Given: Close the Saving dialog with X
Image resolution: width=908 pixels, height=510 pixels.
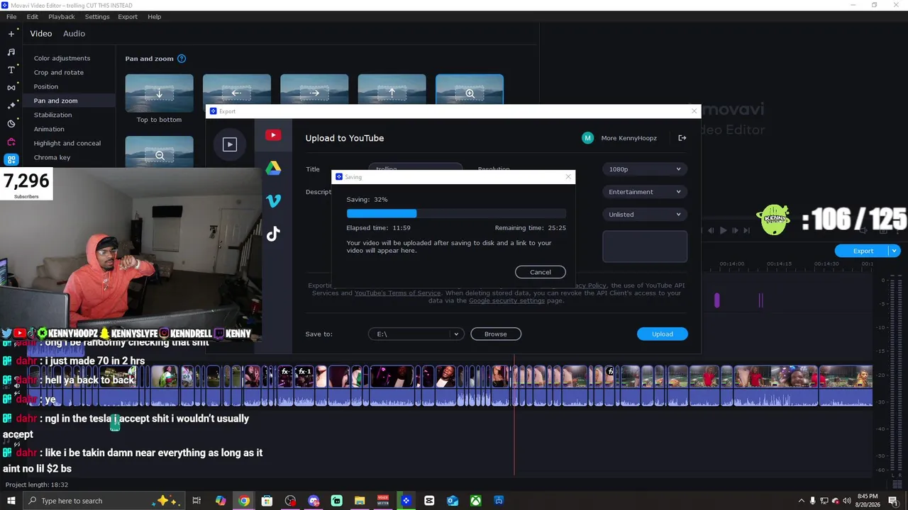Looking at the screenshot, I should click(568, 177).
